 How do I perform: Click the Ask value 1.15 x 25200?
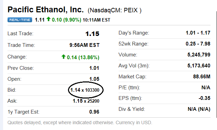[86, 101]
